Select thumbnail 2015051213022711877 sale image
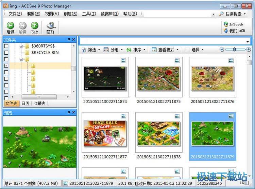Image resolution: width=255 pixels, height=189 pixels. tap(105, 133)
